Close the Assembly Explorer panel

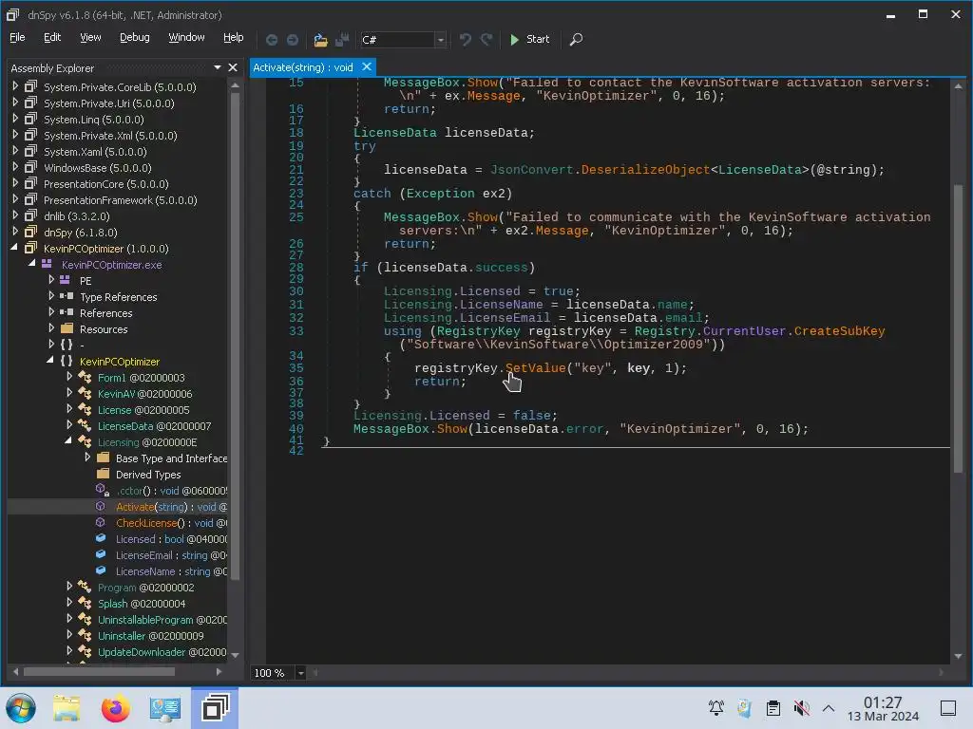coord(233,67)
